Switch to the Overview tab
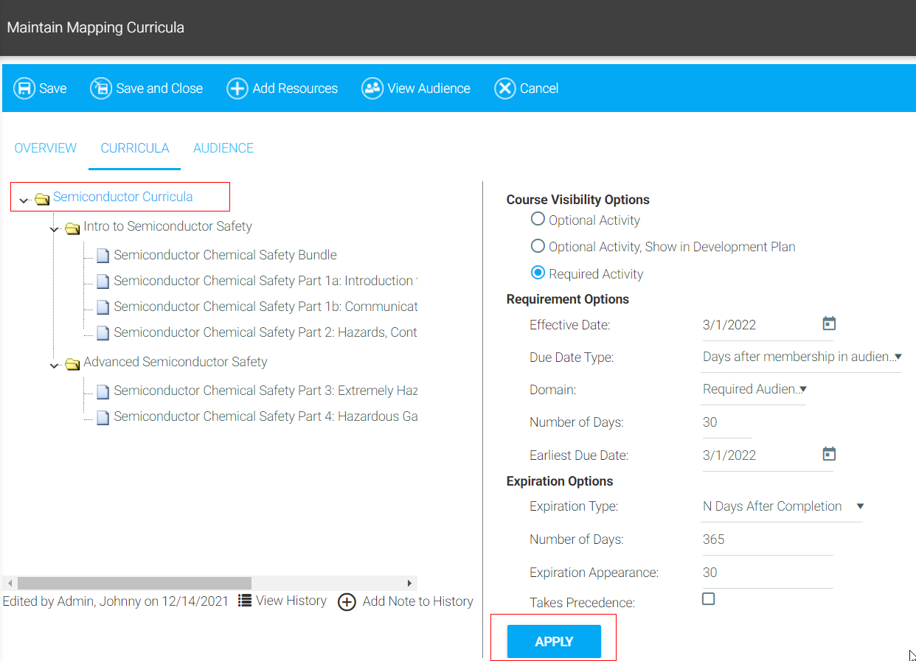Viewport: 916px width, 661px height. tap(46, 148)
